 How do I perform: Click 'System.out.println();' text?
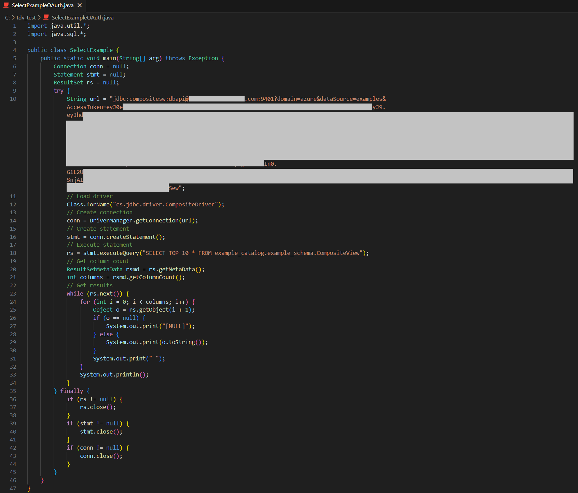pos(114,375)
